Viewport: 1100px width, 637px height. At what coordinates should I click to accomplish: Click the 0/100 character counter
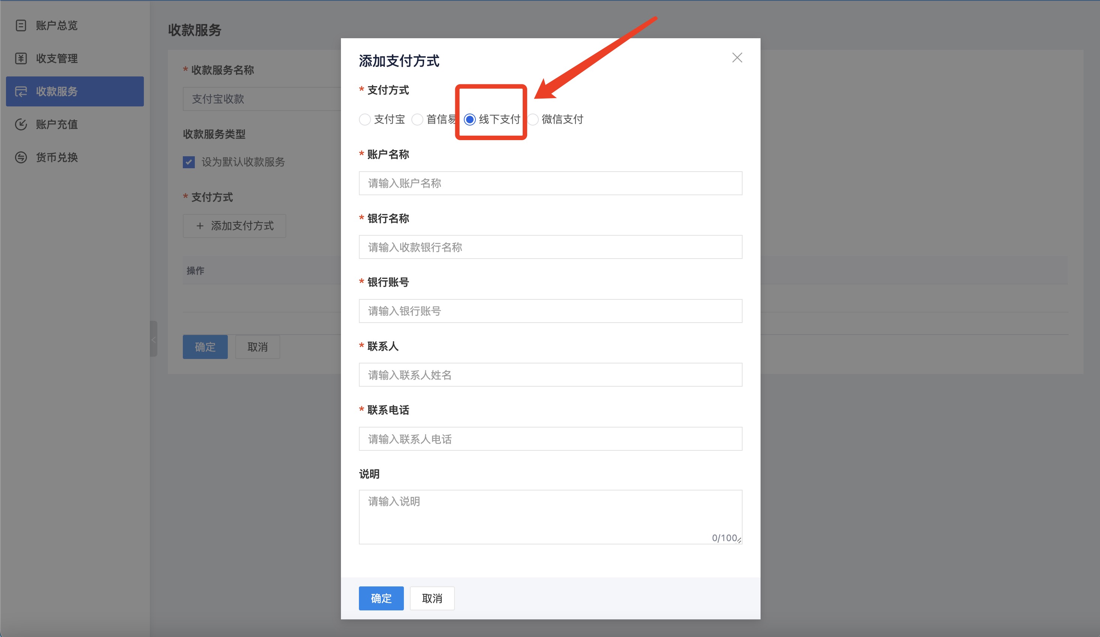click(724, 537)
